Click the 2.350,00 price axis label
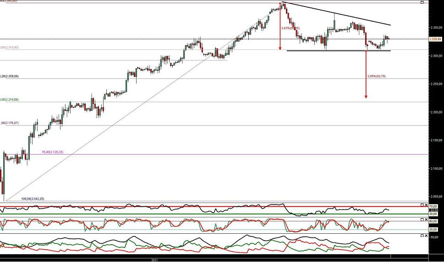 pyautogui.click(x=436, y=28)
